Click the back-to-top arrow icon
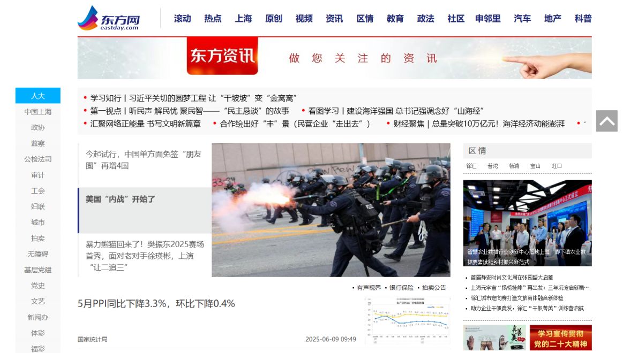The width and height of the screenshot is (630, 353). pos(606,121)
